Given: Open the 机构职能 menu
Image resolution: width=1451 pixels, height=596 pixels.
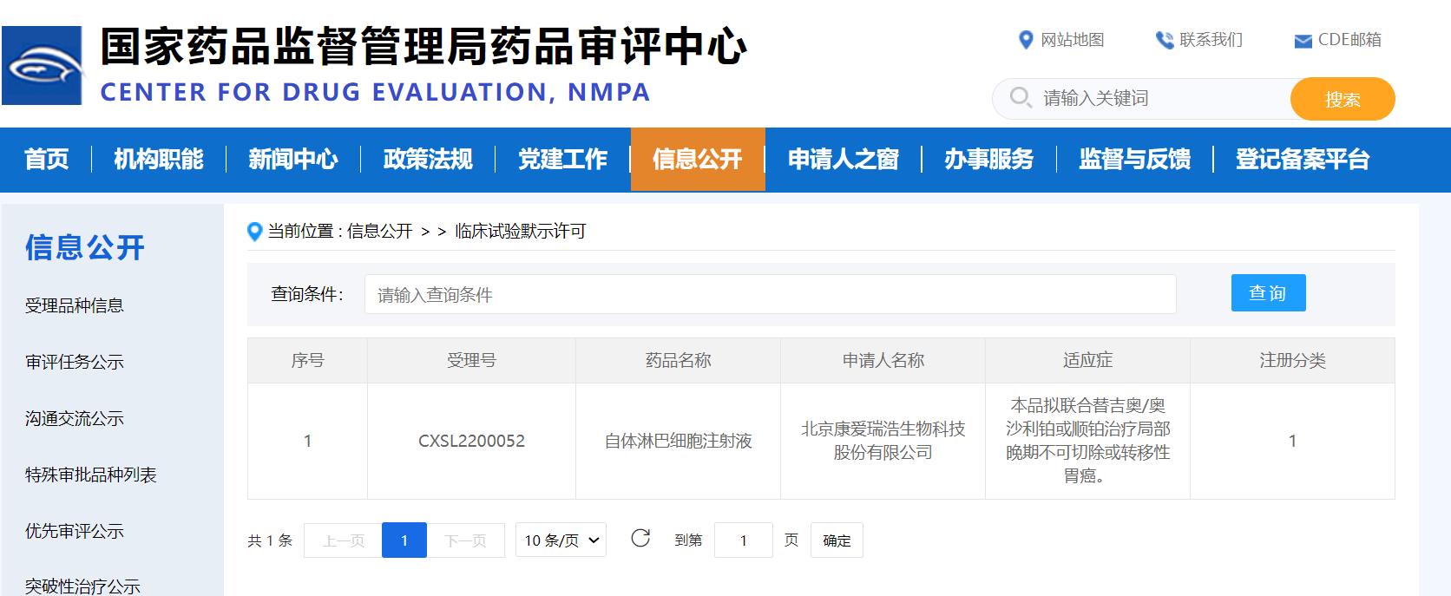Looking at the screenshot, I should (159, 159).
